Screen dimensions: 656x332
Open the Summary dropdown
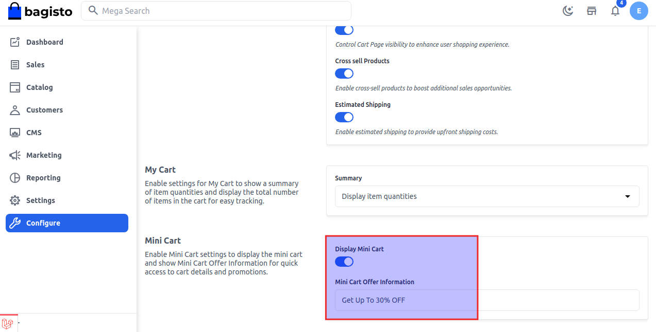pyautogui.click(x=487, y=196)
